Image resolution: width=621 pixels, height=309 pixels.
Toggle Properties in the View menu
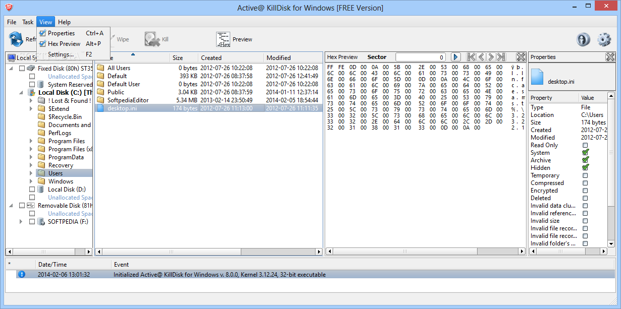coord(74,33)
